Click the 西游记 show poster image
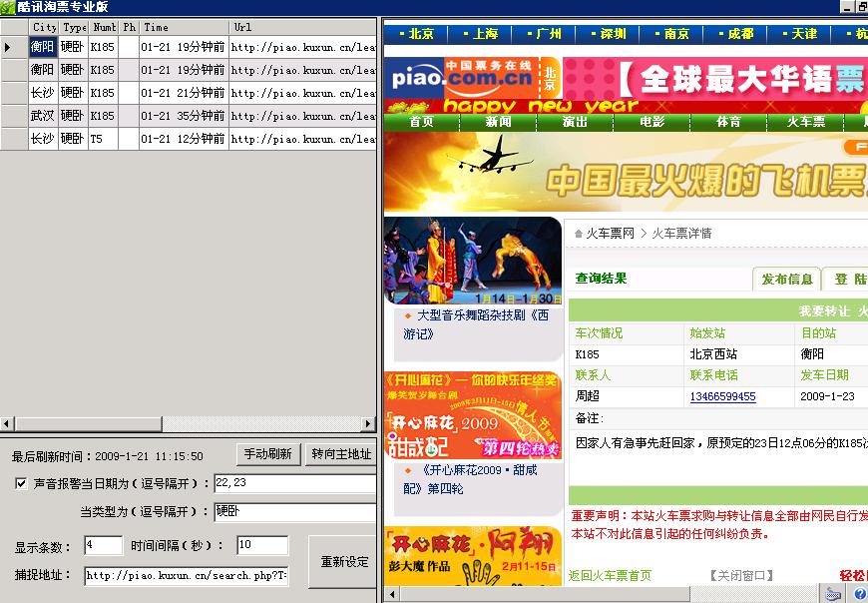Image resolution: width=868 pixels, height=603 pixels. (472, 261)
